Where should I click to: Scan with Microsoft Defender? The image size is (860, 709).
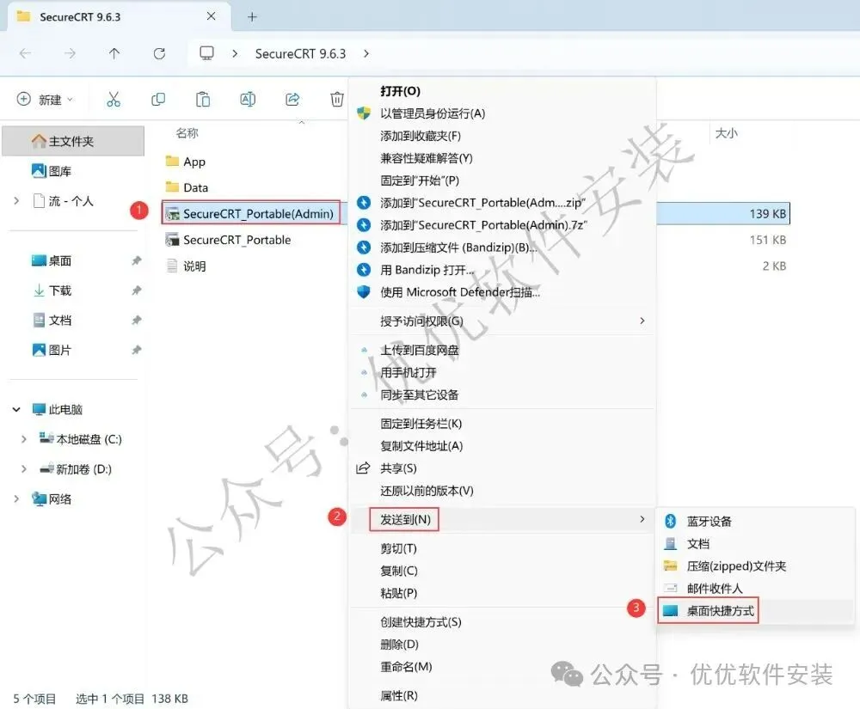pos(460,292)
